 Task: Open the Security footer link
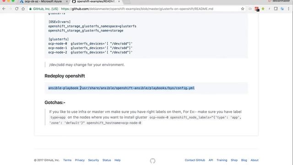93,160
